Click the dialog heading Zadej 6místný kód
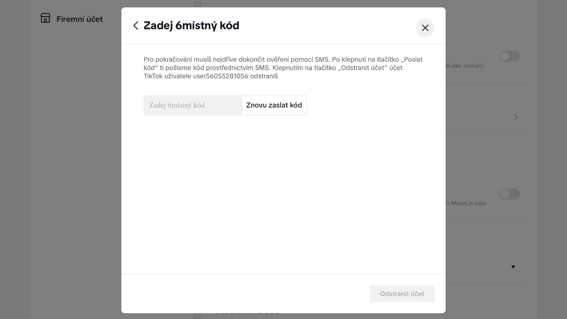Viewport: 567px width, 319px height. pyautogui.click(x=191, y=26)
